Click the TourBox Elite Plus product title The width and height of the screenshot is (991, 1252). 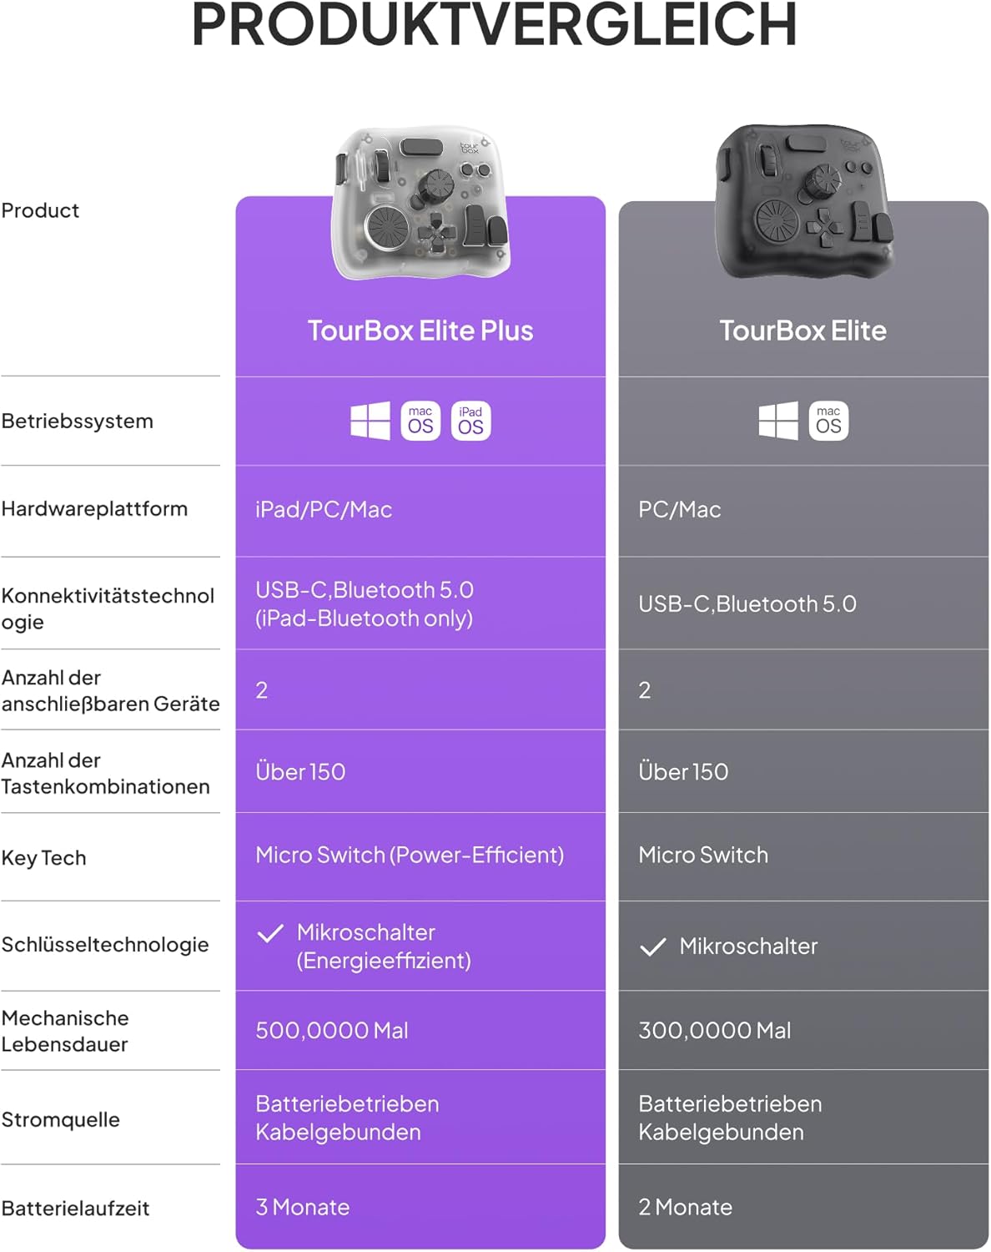click(420, 331)
